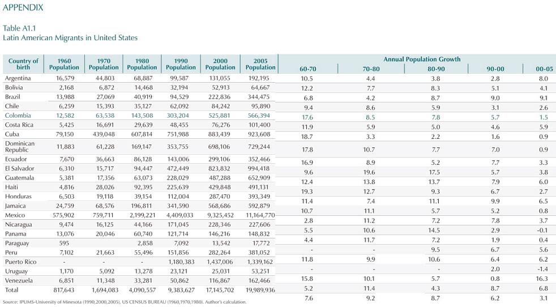
Task: Select the 60-70 growth column header
Action: [308, 69]
